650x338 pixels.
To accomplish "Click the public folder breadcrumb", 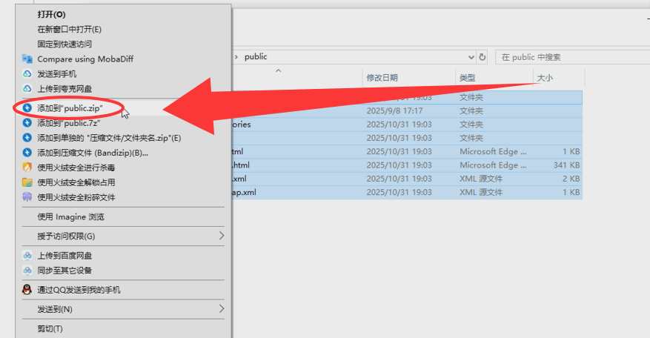I will click(x=256, y=56).
